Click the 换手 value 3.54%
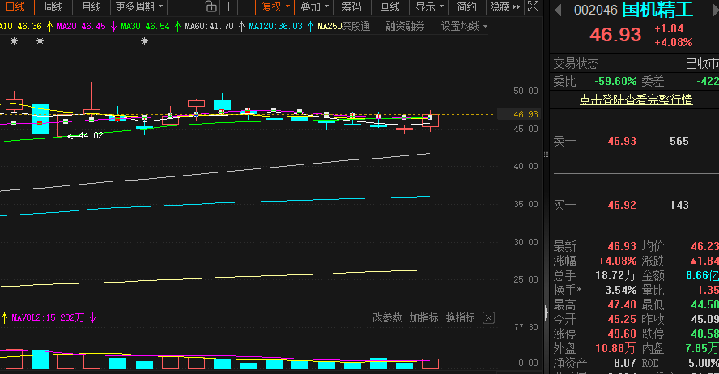This screenshot has height=374, width=719. pyautogui.click(x=621, y=290)
